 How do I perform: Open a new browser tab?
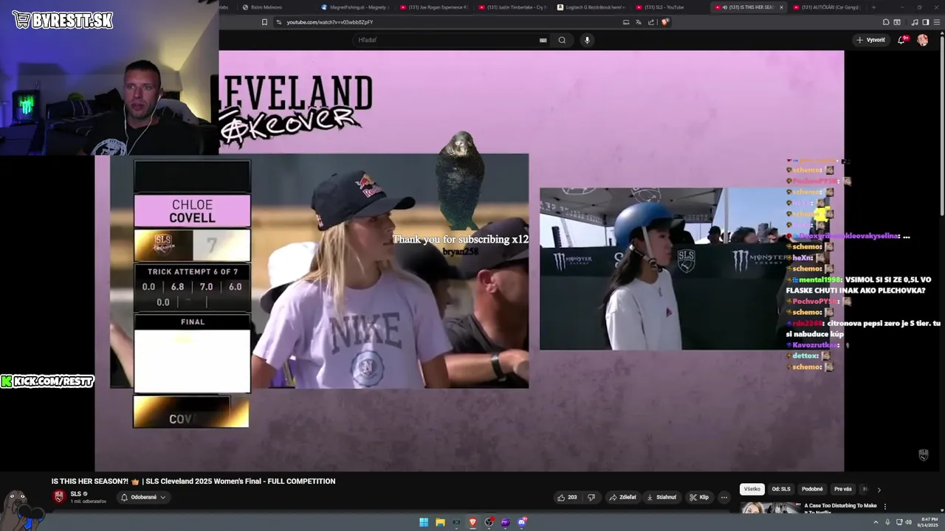tap(873, 7)
